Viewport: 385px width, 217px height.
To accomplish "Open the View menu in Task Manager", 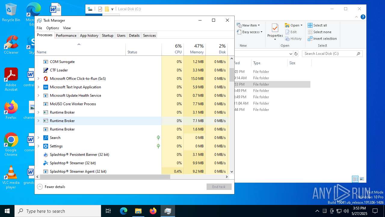I will (67, 28).
